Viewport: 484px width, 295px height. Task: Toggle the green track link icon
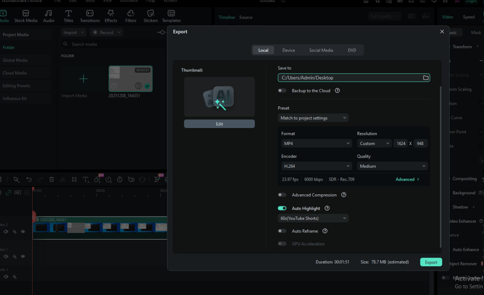coord(8,192)
